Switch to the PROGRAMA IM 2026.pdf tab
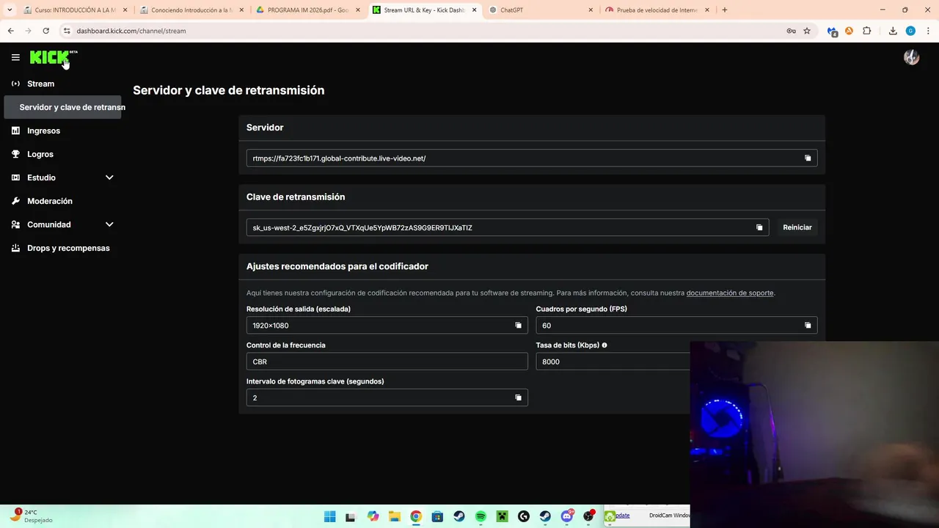This screenshot has width=939, height=528. 307,10
